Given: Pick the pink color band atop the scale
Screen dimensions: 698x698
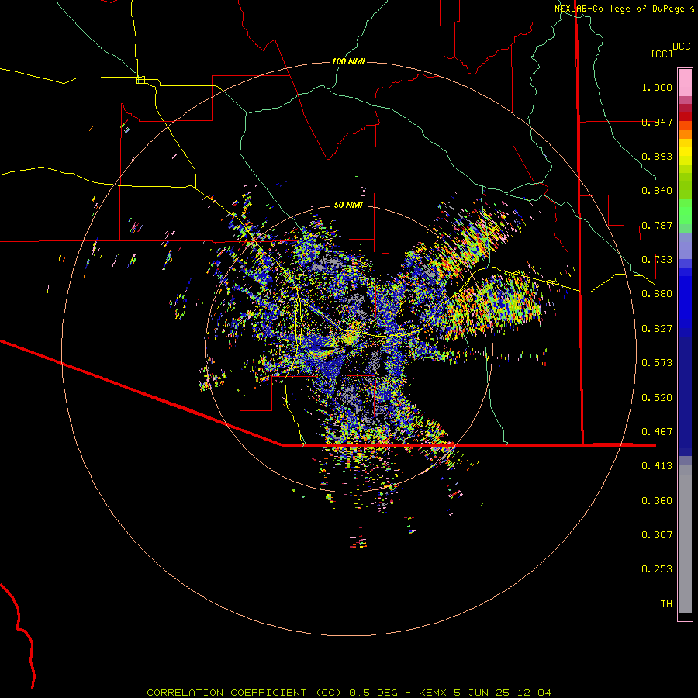Looking at the screenshot, I should tap(685, 82).
